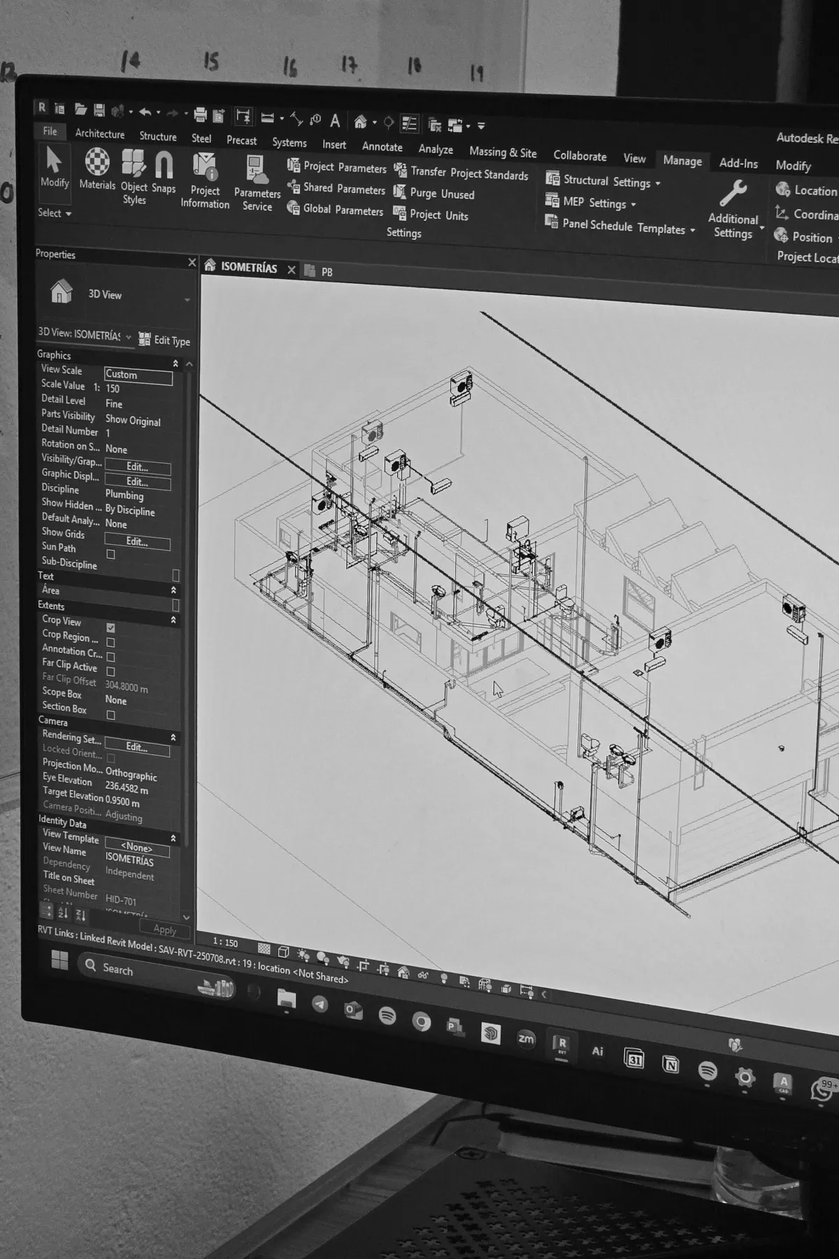Toggle the Sun Path icon in view control bar
839x1259 pixels.
point(303,954)
